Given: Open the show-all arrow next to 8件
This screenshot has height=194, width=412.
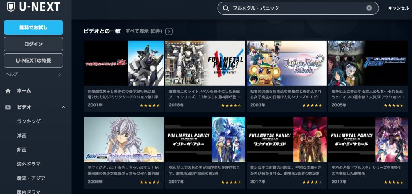Looking at the screenshot, I should (169, 31).
